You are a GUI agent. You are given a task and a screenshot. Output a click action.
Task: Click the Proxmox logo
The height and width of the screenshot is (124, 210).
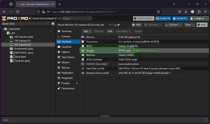click(16, 18)
